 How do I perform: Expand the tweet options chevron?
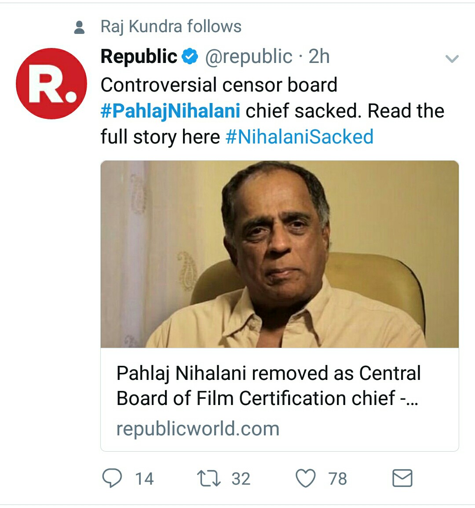click(x=452, y=59)
